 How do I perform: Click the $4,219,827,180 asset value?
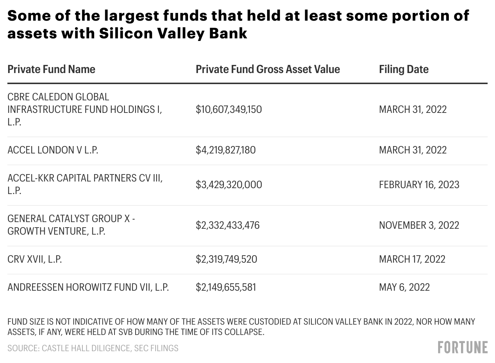(225, 150)
